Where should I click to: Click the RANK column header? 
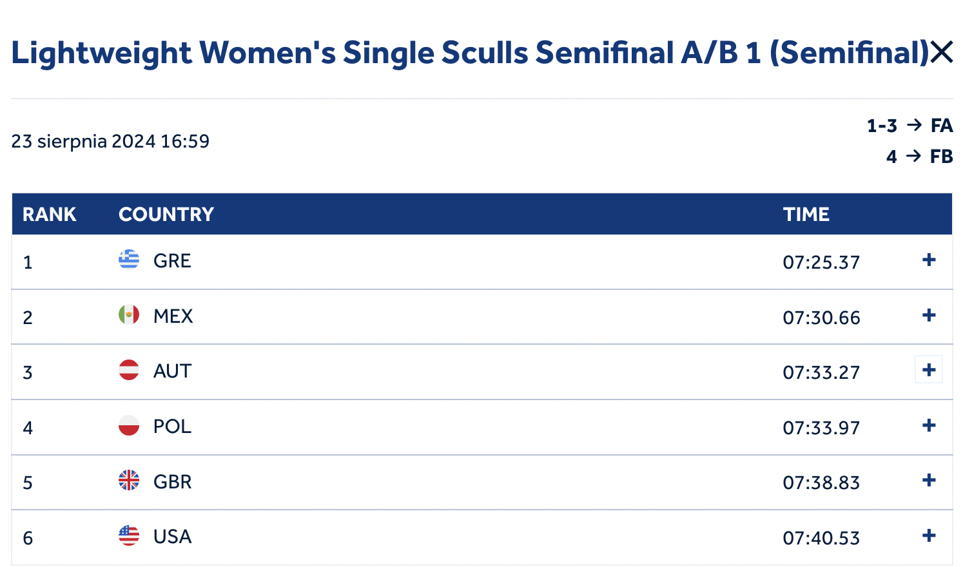50,215
